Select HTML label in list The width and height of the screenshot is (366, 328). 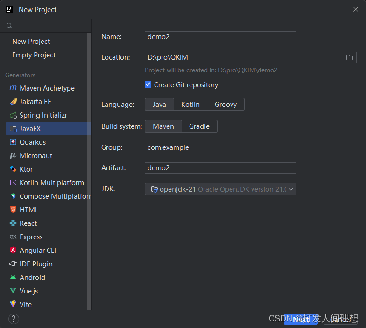[29, 210]
